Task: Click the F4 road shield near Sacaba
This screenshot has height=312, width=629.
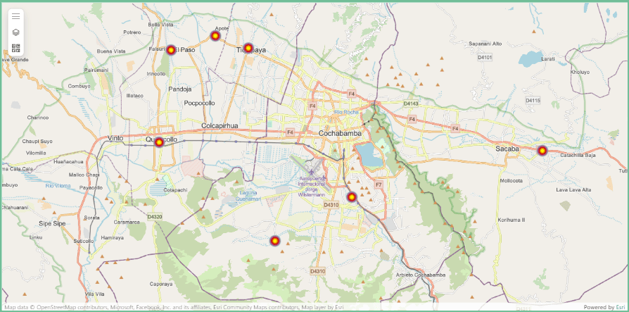Action: pos(455,129)
